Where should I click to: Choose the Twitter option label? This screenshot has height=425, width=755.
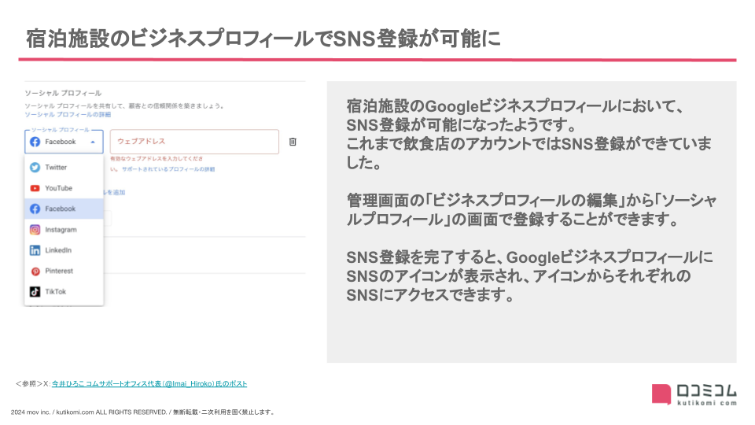click(x=56, y=168)
